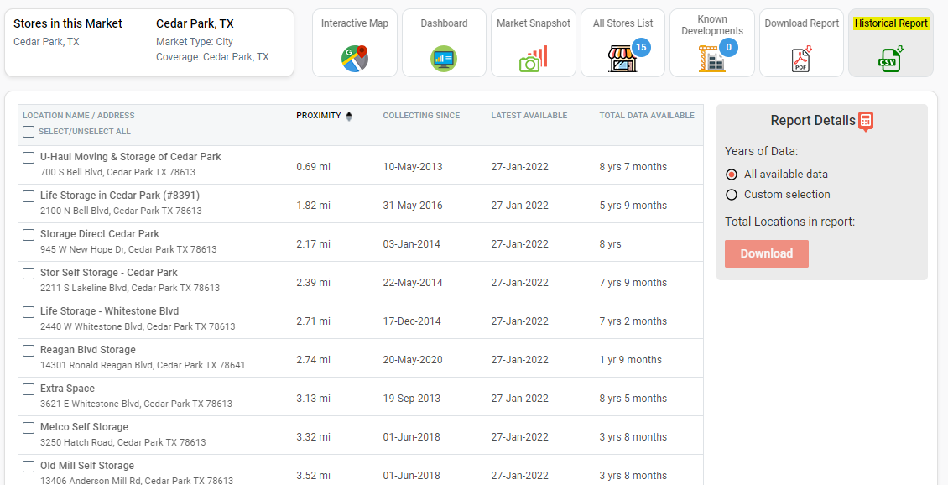Click the Download button
This screenshot has height=485, width=948.
click(767, 253)
